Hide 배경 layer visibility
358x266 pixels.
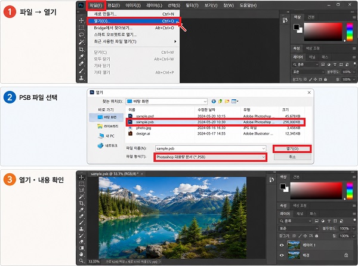tap(282, 255)
